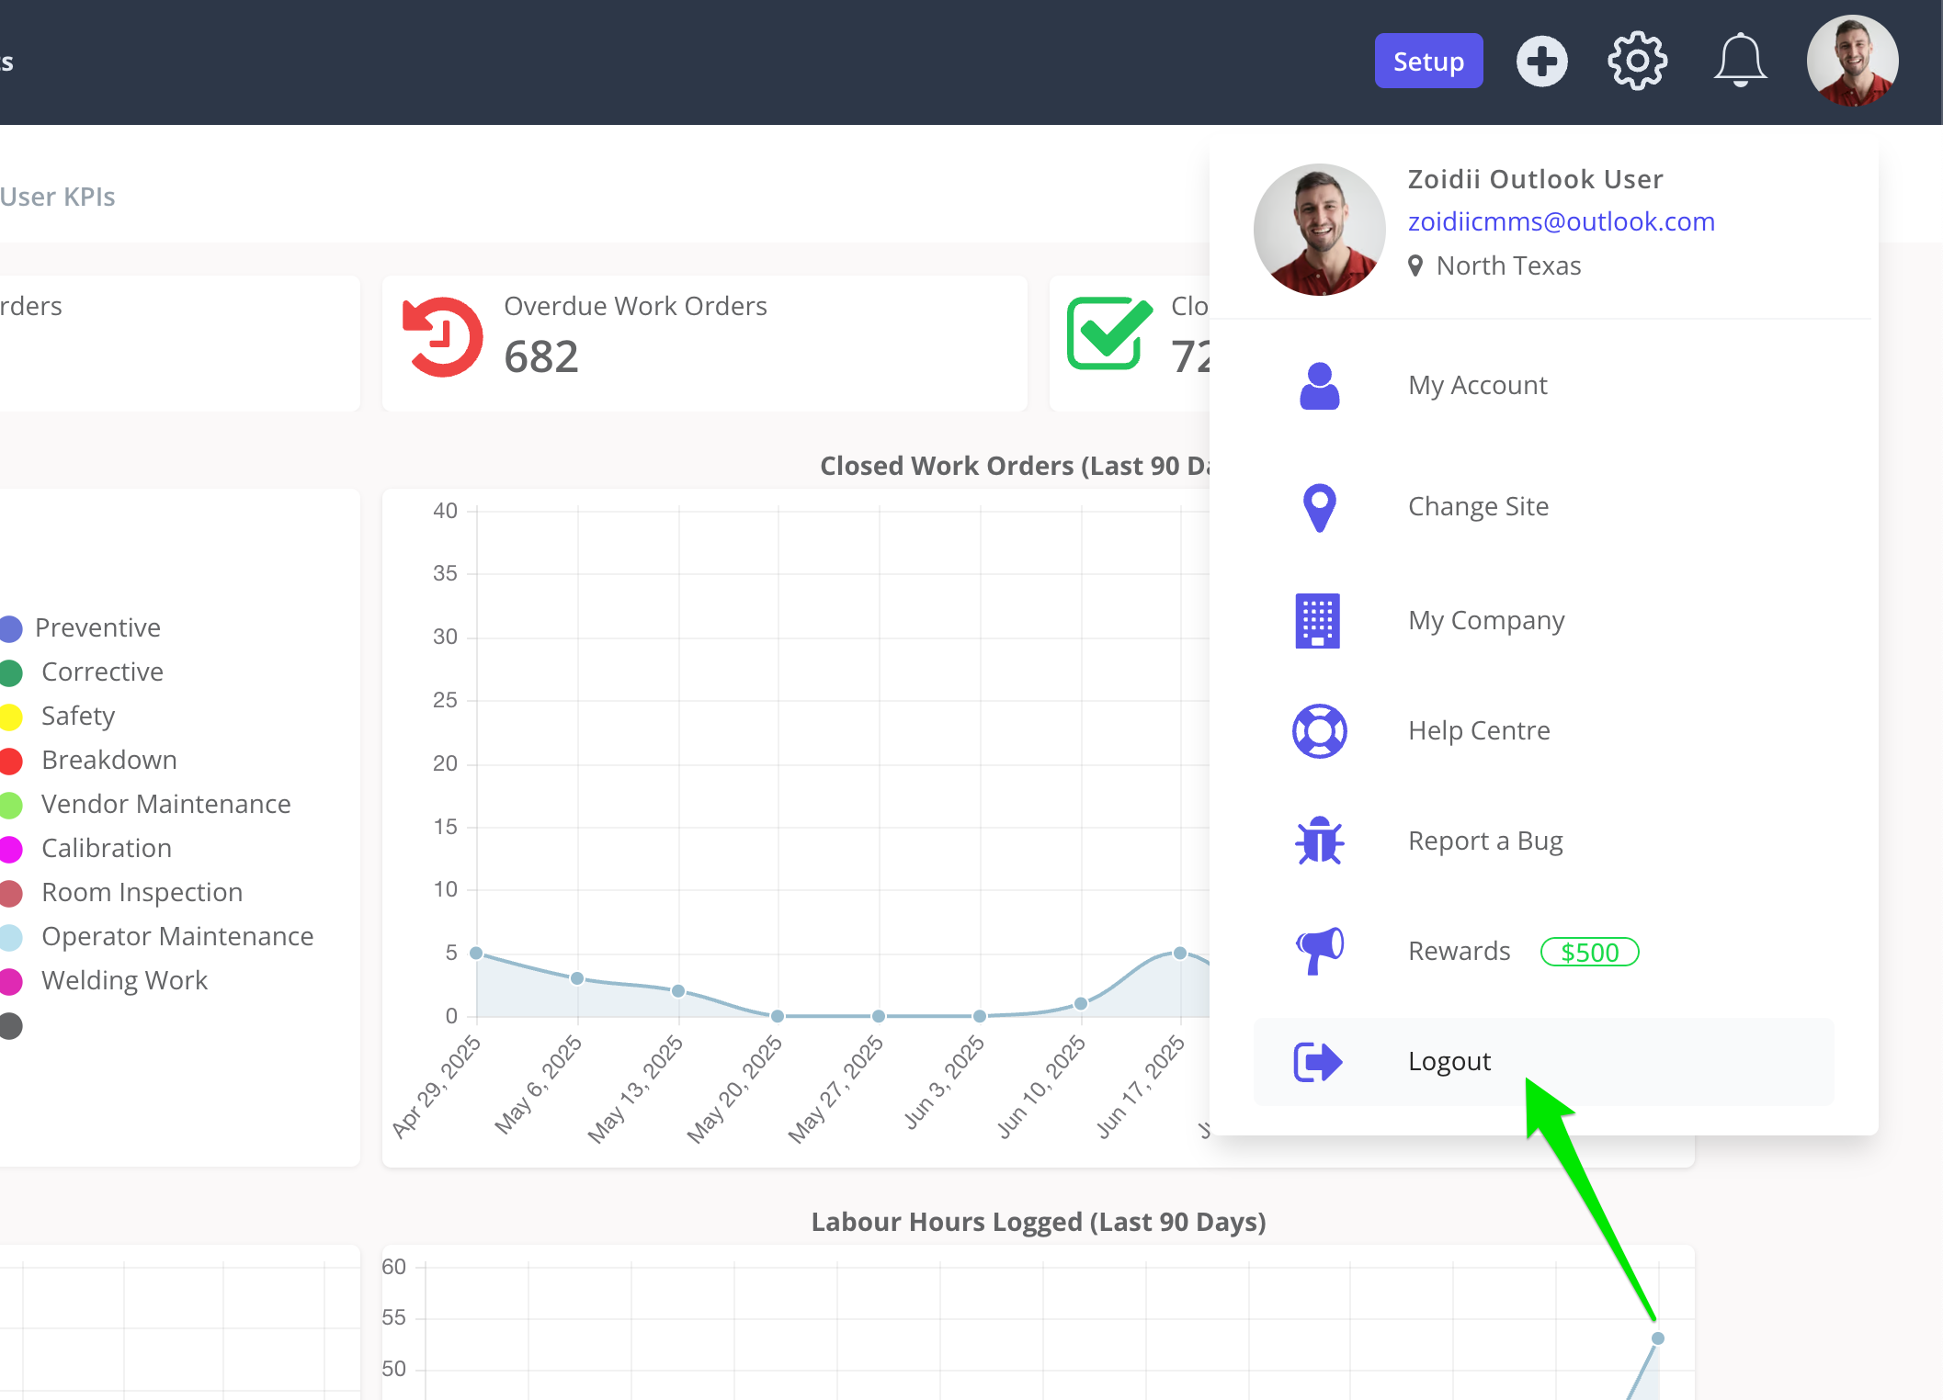1943x1400 pixels.
Task: Click the Logout arrow icon
Action: 1318,1063
